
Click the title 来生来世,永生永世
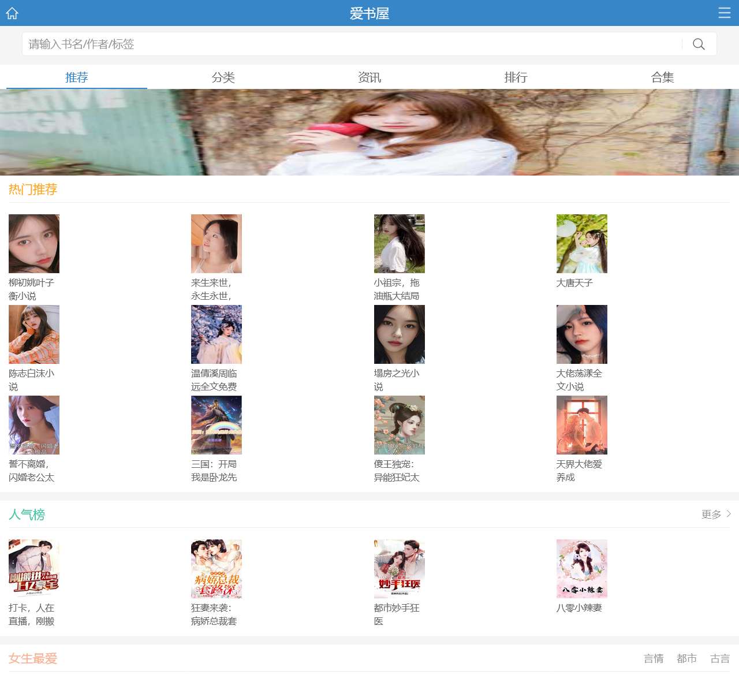pos(212,289)
